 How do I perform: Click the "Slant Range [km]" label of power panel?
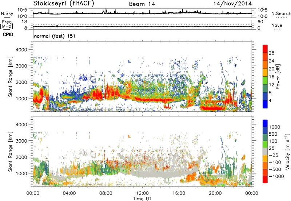[10, 77]
